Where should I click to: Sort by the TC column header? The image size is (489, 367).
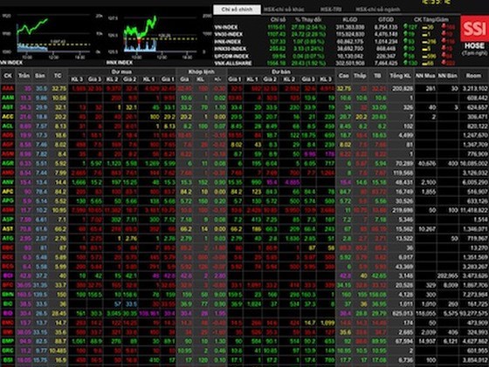click(58, 76)
